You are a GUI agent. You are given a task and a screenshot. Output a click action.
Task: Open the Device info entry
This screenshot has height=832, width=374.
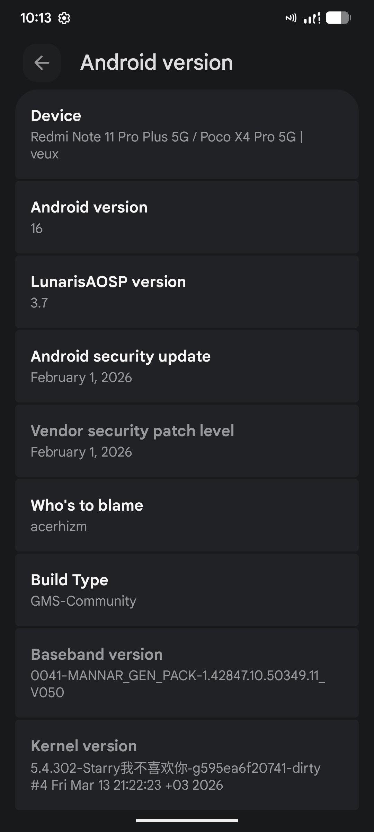click(x=187, y=135)
